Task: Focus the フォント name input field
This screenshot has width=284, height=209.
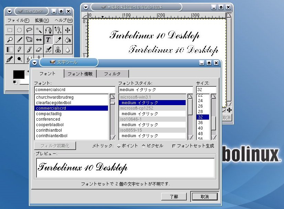Action: tap(75, 90)
